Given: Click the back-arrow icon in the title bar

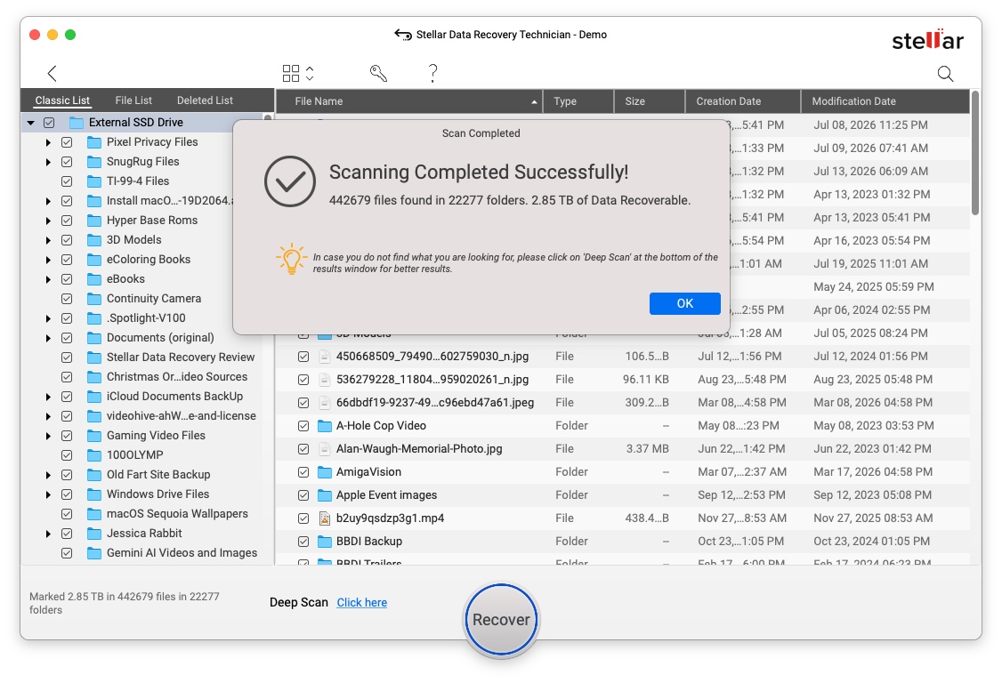Looking at the screenshot, I should [x=402, y=35].
